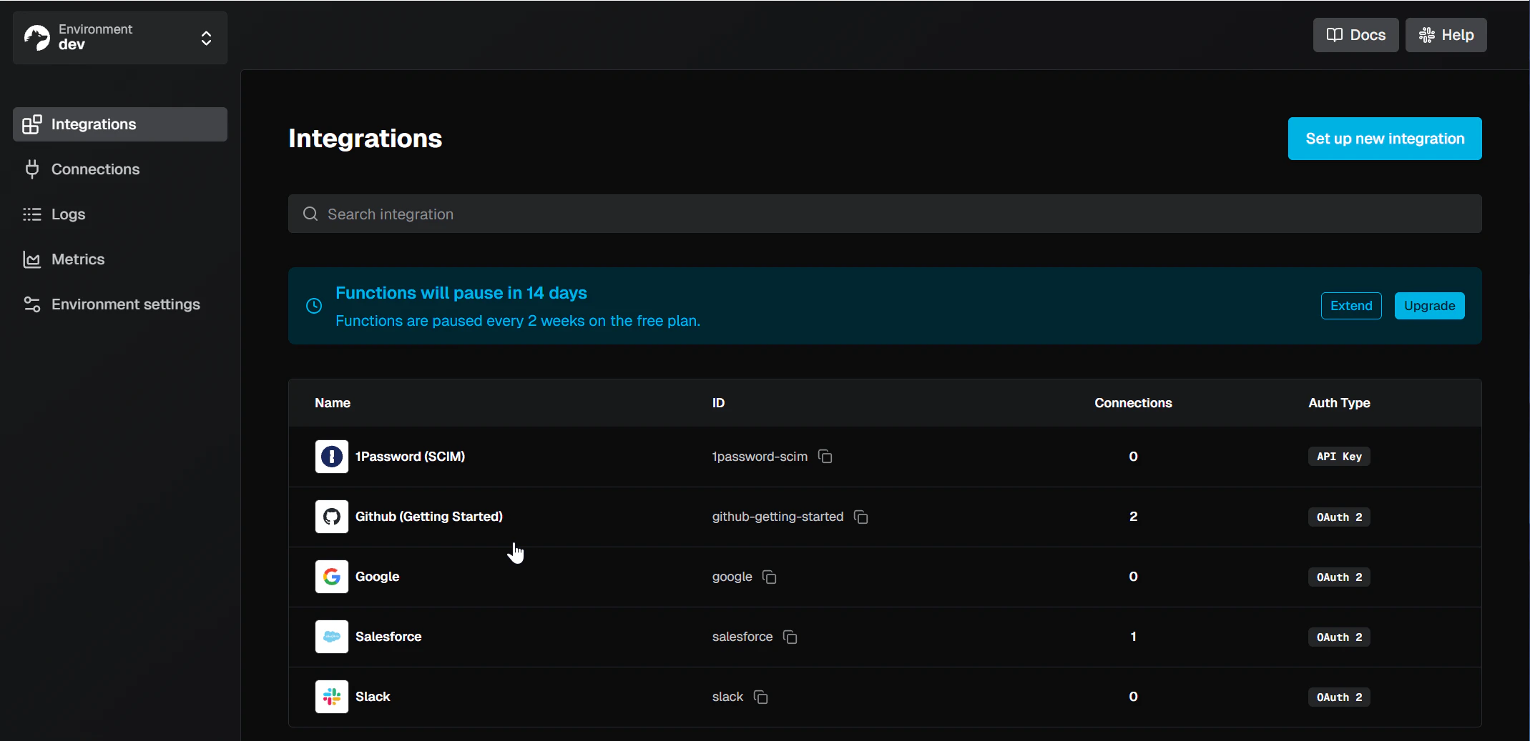Viewport: 1530px width, 741px height.
Task: Click the OAuth 2 badge for Github
Action: point(1339,517)
